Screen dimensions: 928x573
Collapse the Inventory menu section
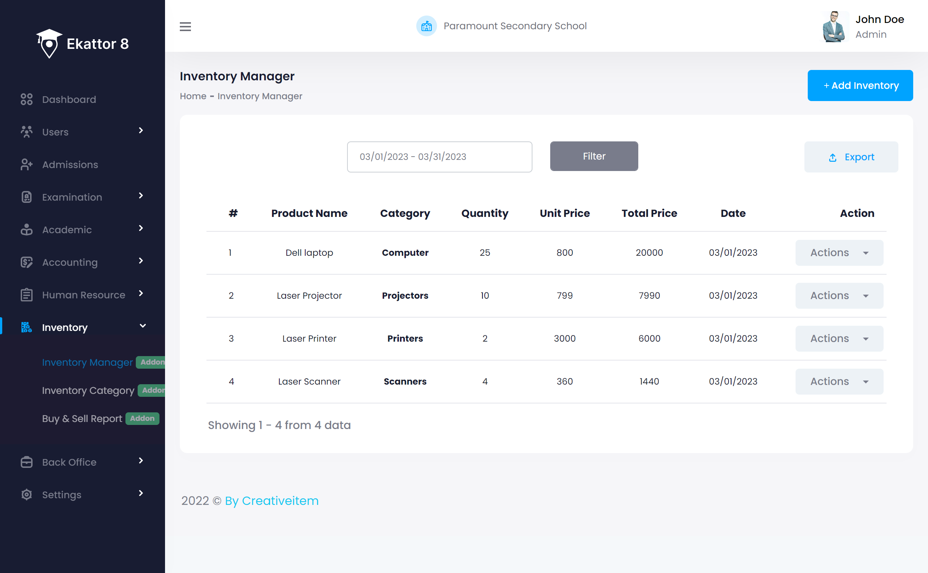(x=142, y=326)
